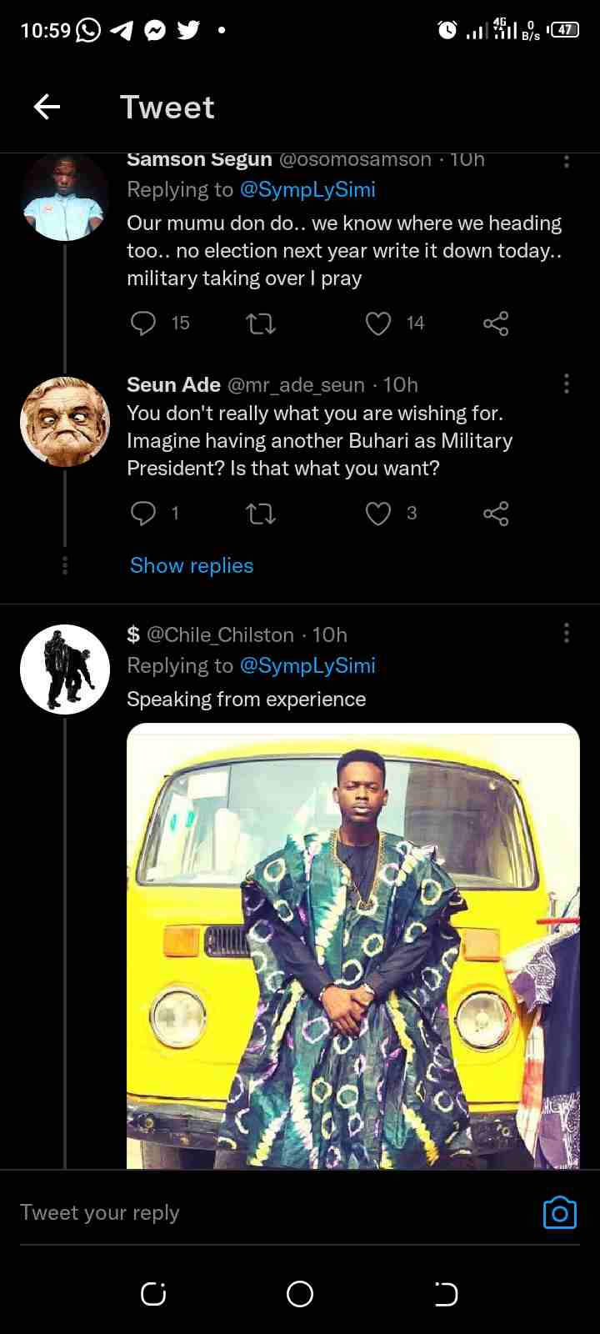Image resolution: width=600 pixels, height=1334 pixels.
Task: Expand hidden replies with Show replies
Action: [192, 565]
